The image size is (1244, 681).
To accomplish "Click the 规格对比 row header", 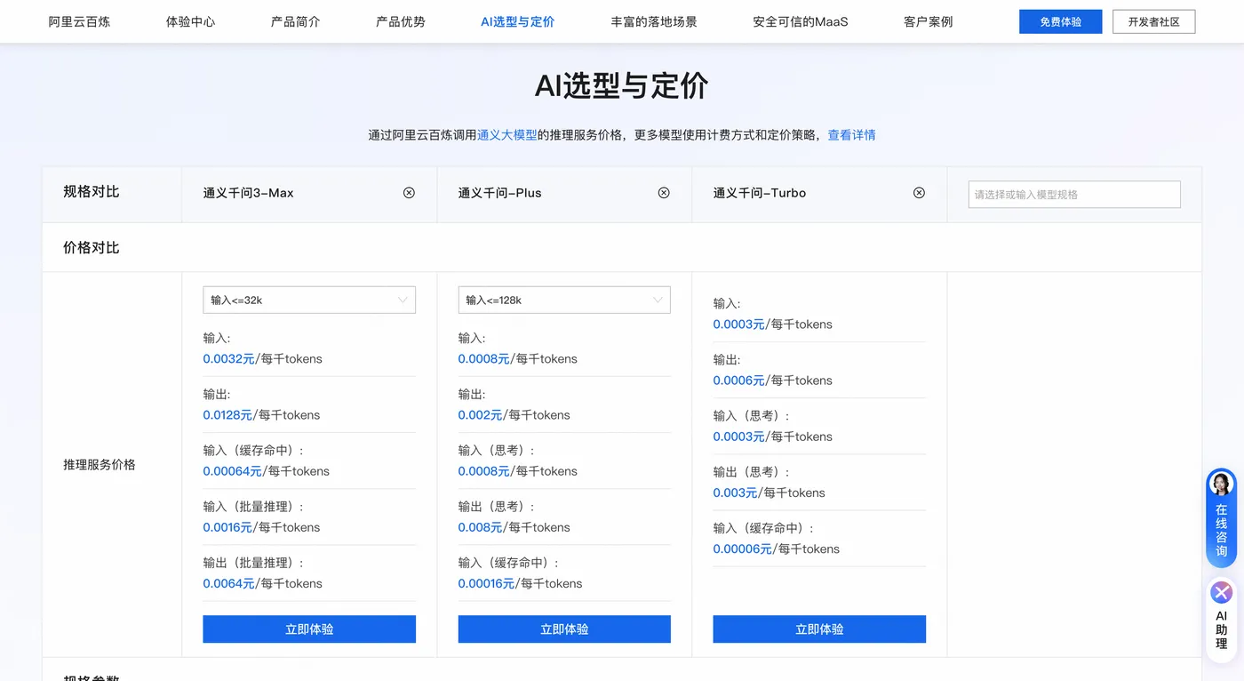I will (92, 192).
